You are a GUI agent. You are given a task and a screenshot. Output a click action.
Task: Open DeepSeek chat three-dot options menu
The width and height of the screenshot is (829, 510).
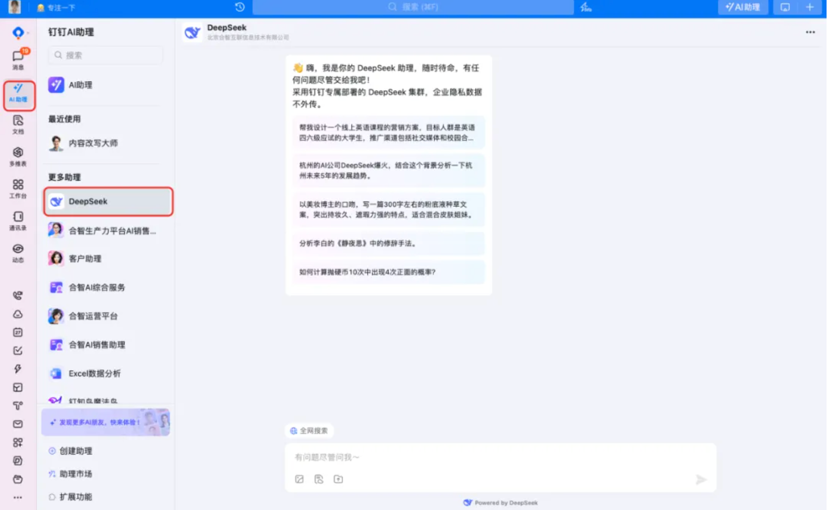[x=810, y=32]
